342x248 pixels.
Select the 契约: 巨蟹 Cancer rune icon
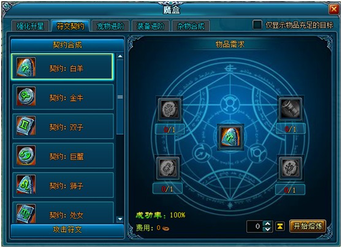(26, 155)
